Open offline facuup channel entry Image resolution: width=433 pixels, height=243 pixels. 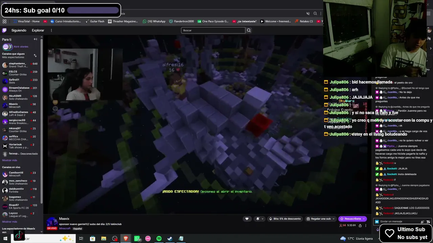tap(21, 154)
